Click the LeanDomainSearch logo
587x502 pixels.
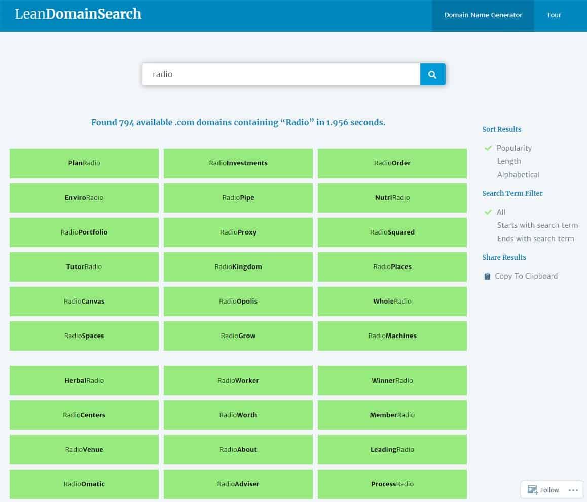point(78,14)
